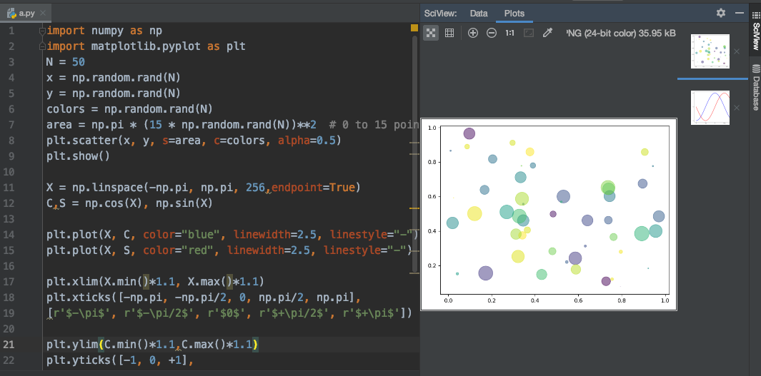Click the large scatter plot image
This screenshot has height=376, width=761.
click(x=549, y=214)
